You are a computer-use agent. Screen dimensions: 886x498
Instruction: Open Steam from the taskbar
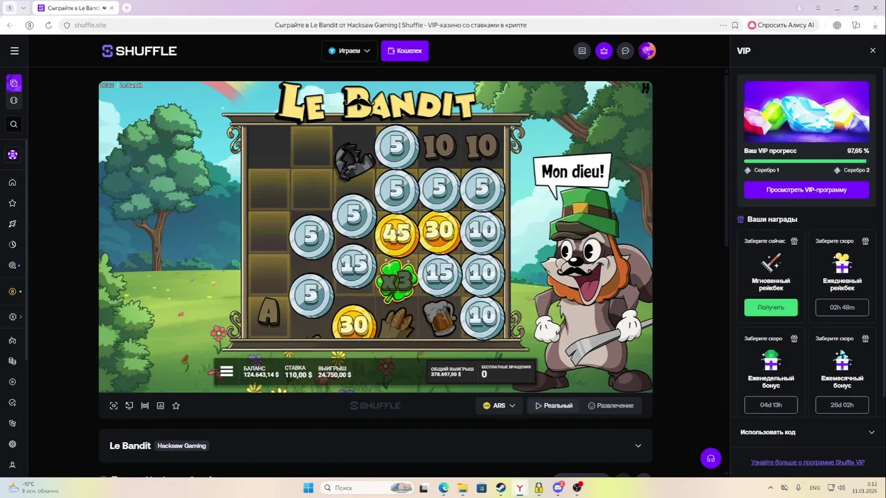(501, 488)
